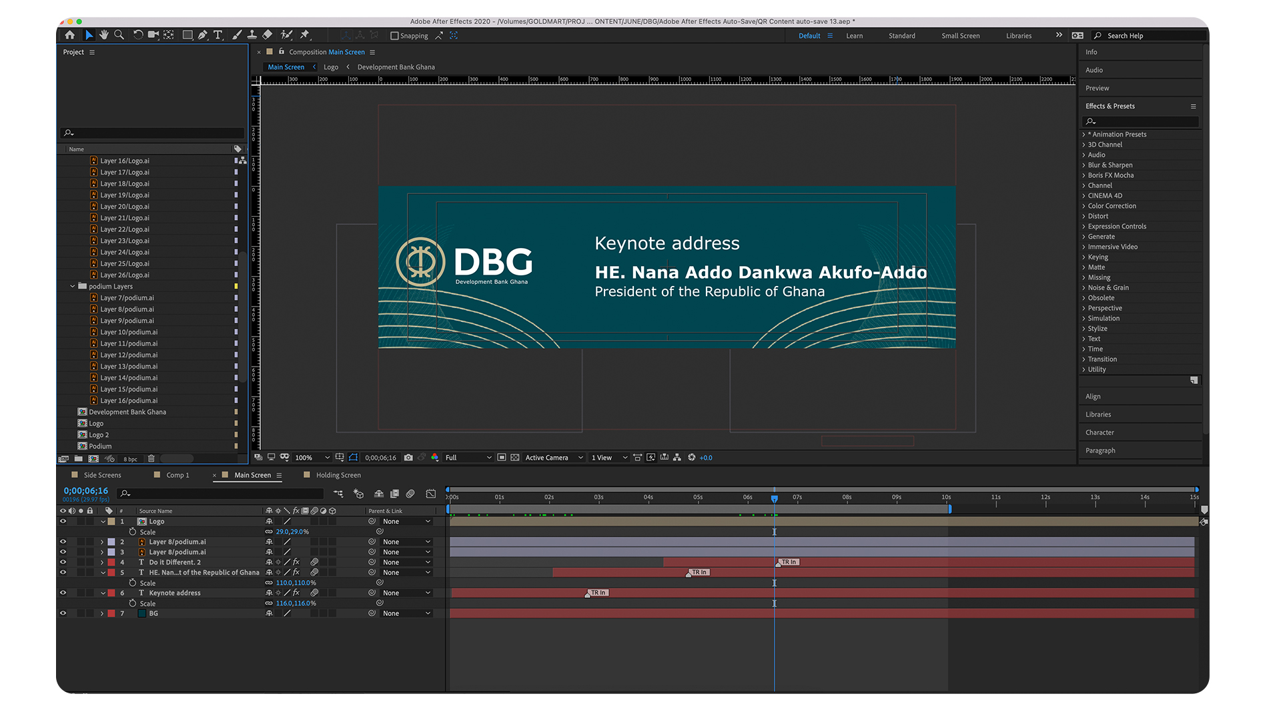Select the Standard workspace
This screenshot has height=720, width=1281.
(902, 36)
